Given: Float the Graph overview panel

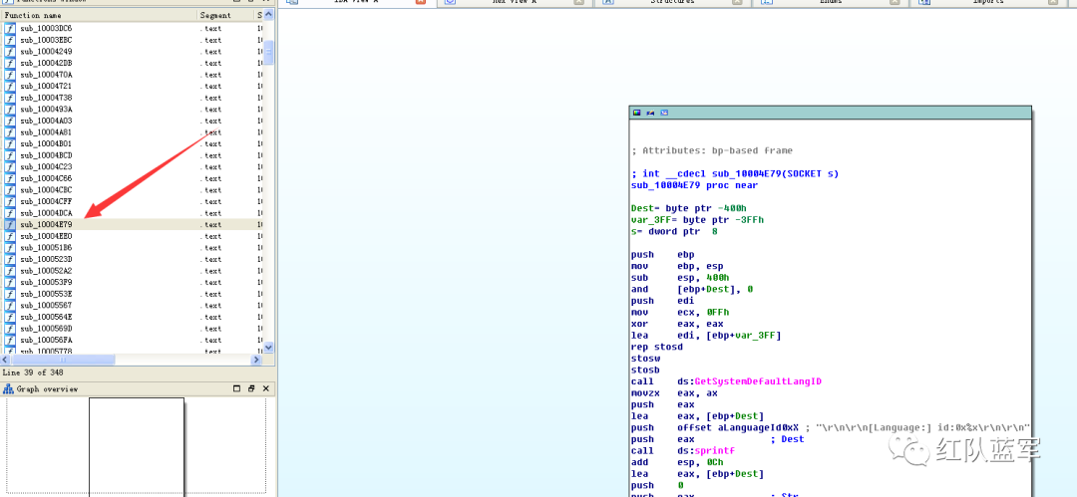Looking at the screenshot, I should (237, 389).
